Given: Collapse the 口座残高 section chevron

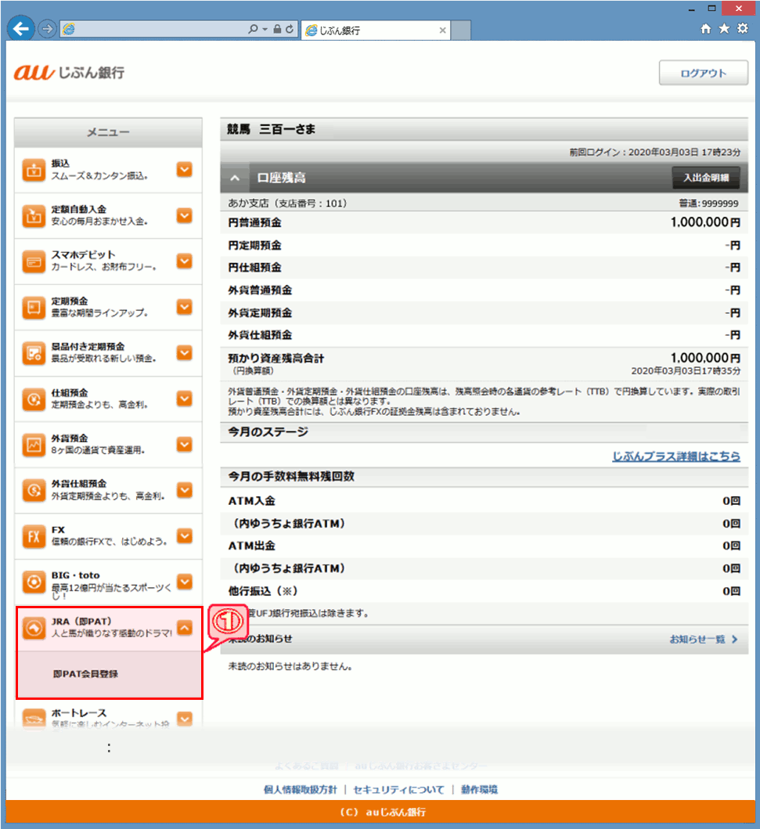Looking at the screenshot, I should pos(235,178).
